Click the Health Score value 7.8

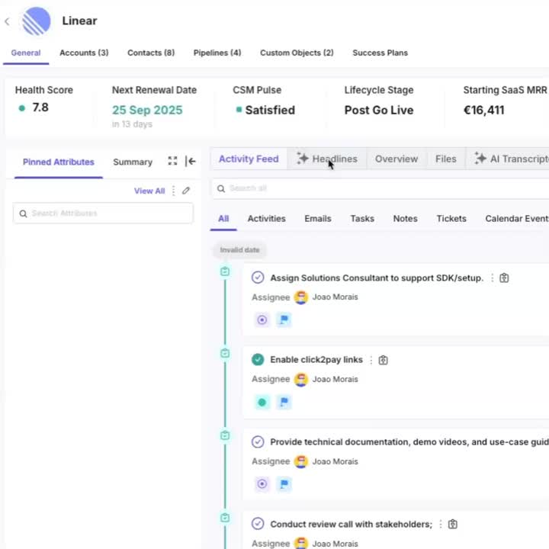coord(40,108)
